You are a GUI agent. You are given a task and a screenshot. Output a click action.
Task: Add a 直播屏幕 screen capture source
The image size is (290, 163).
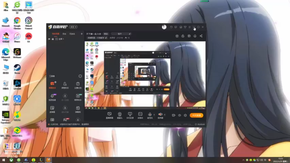tap(109, 116)
